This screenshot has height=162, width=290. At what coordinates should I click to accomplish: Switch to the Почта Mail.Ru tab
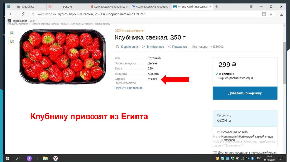(25, 7)
